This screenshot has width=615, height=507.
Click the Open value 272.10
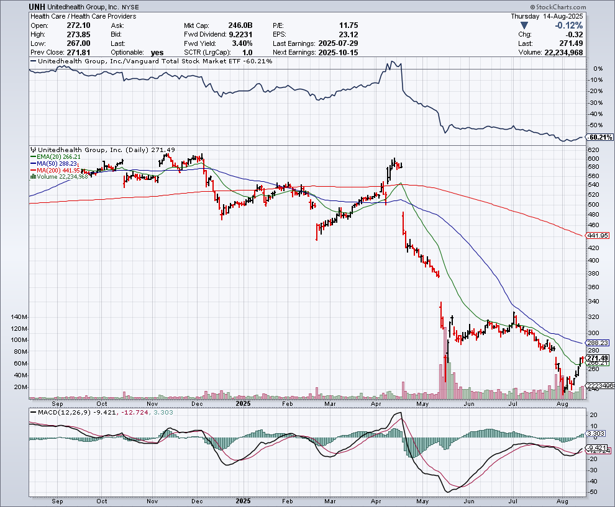78,25
